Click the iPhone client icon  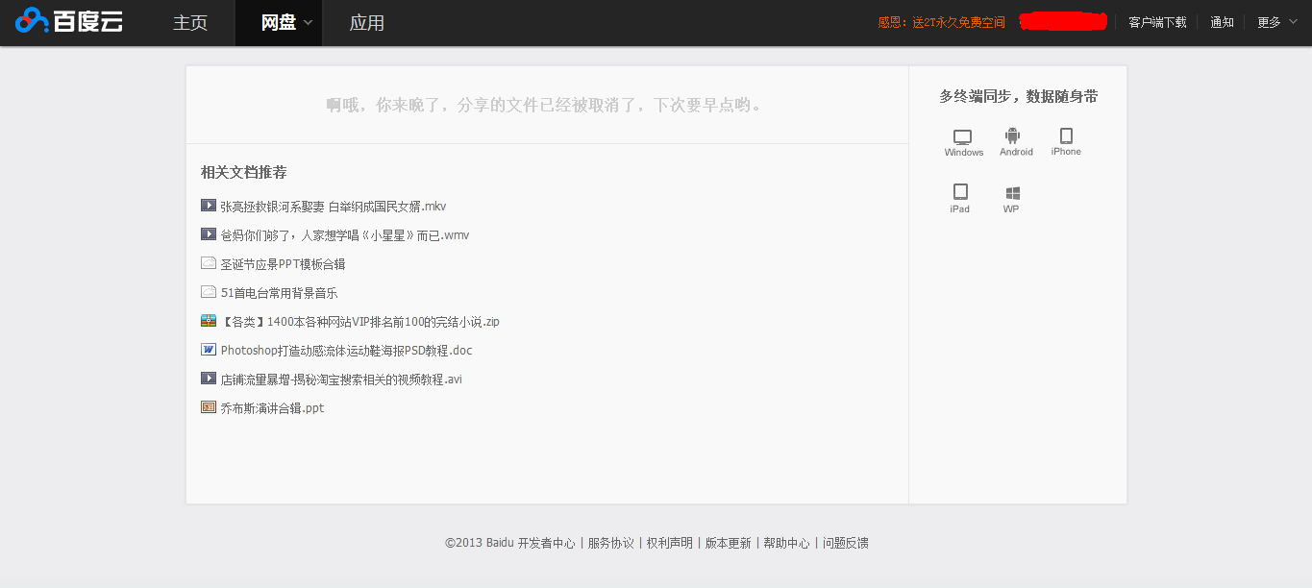coord(1066,142)
